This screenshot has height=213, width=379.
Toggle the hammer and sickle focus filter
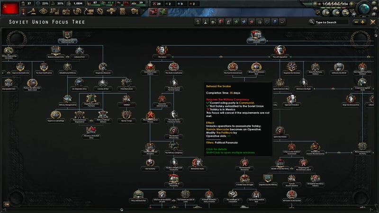click(x=282, y=22)
